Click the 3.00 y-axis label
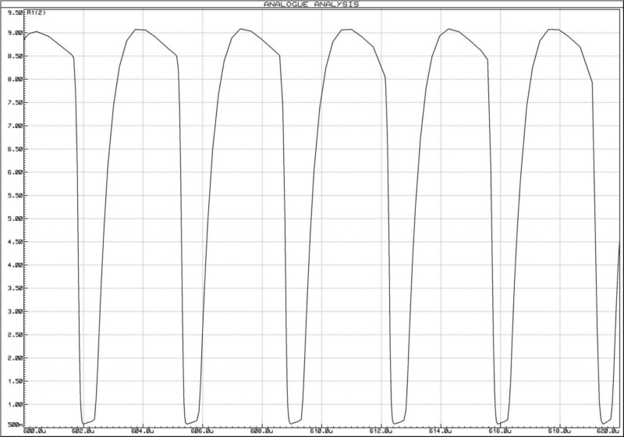This screenshot has height=437, width=624. click(x=15, y=311)
